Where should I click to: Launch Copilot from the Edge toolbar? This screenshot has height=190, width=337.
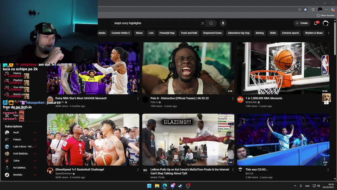(x=333, y=9)
